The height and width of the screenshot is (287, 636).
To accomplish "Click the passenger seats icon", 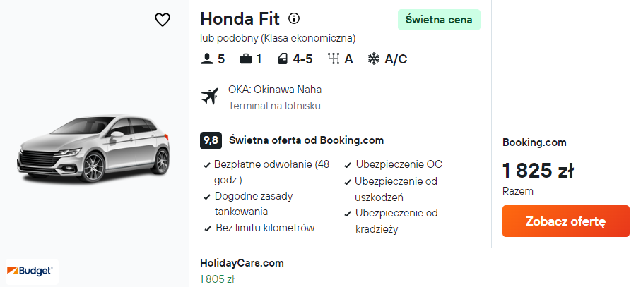I will tap(207, 59).
